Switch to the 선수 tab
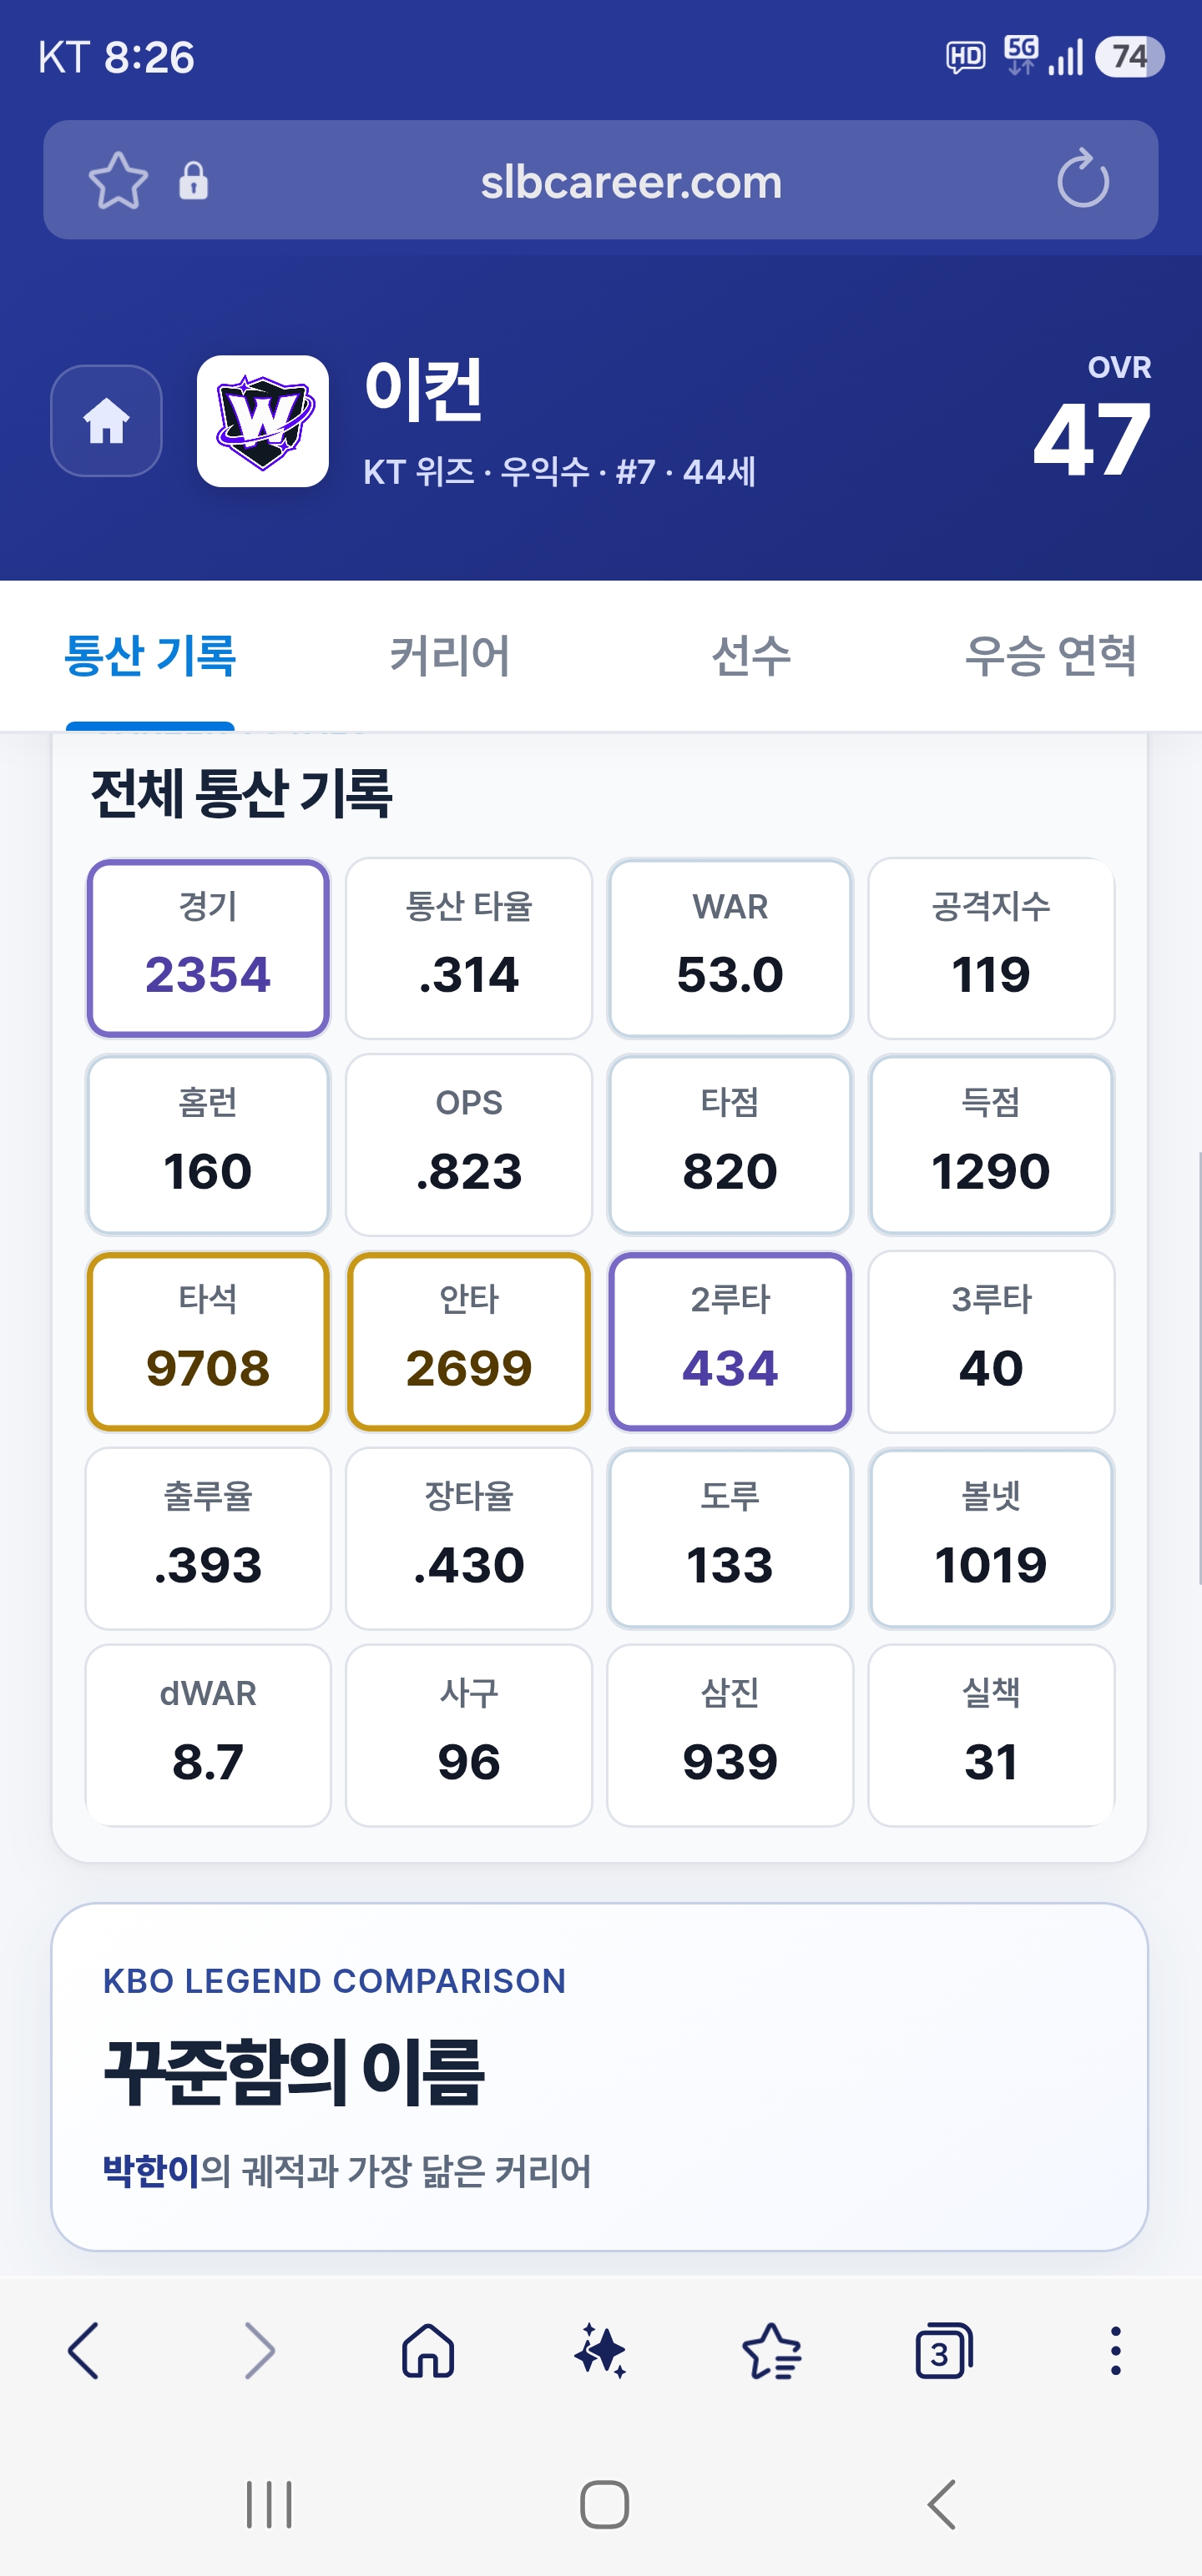The height and width of the screenshot is (2576, 1202). point(751,656)
